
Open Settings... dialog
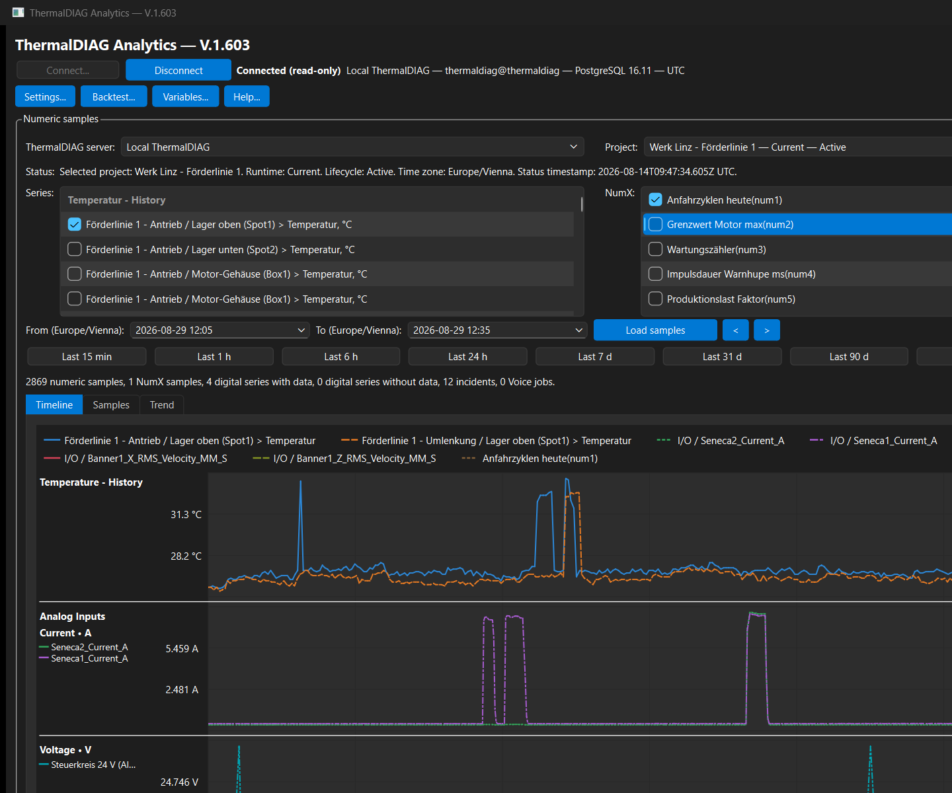pyautogui.click(x=45, y=96)
